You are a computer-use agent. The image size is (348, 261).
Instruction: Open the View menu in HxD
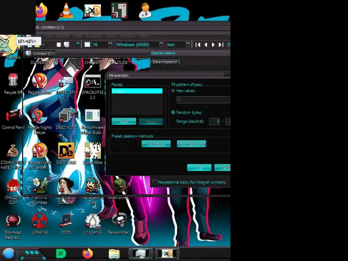pyautogui.click(x=77, y=36)
